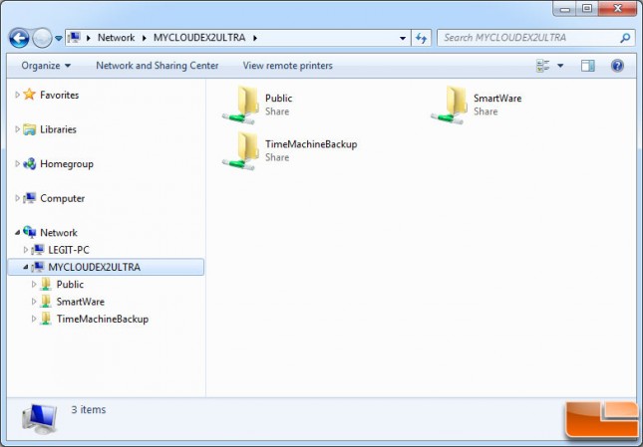Open Network and Sharing Center
This screenshot has height=447, width=643.
[158, 66]
